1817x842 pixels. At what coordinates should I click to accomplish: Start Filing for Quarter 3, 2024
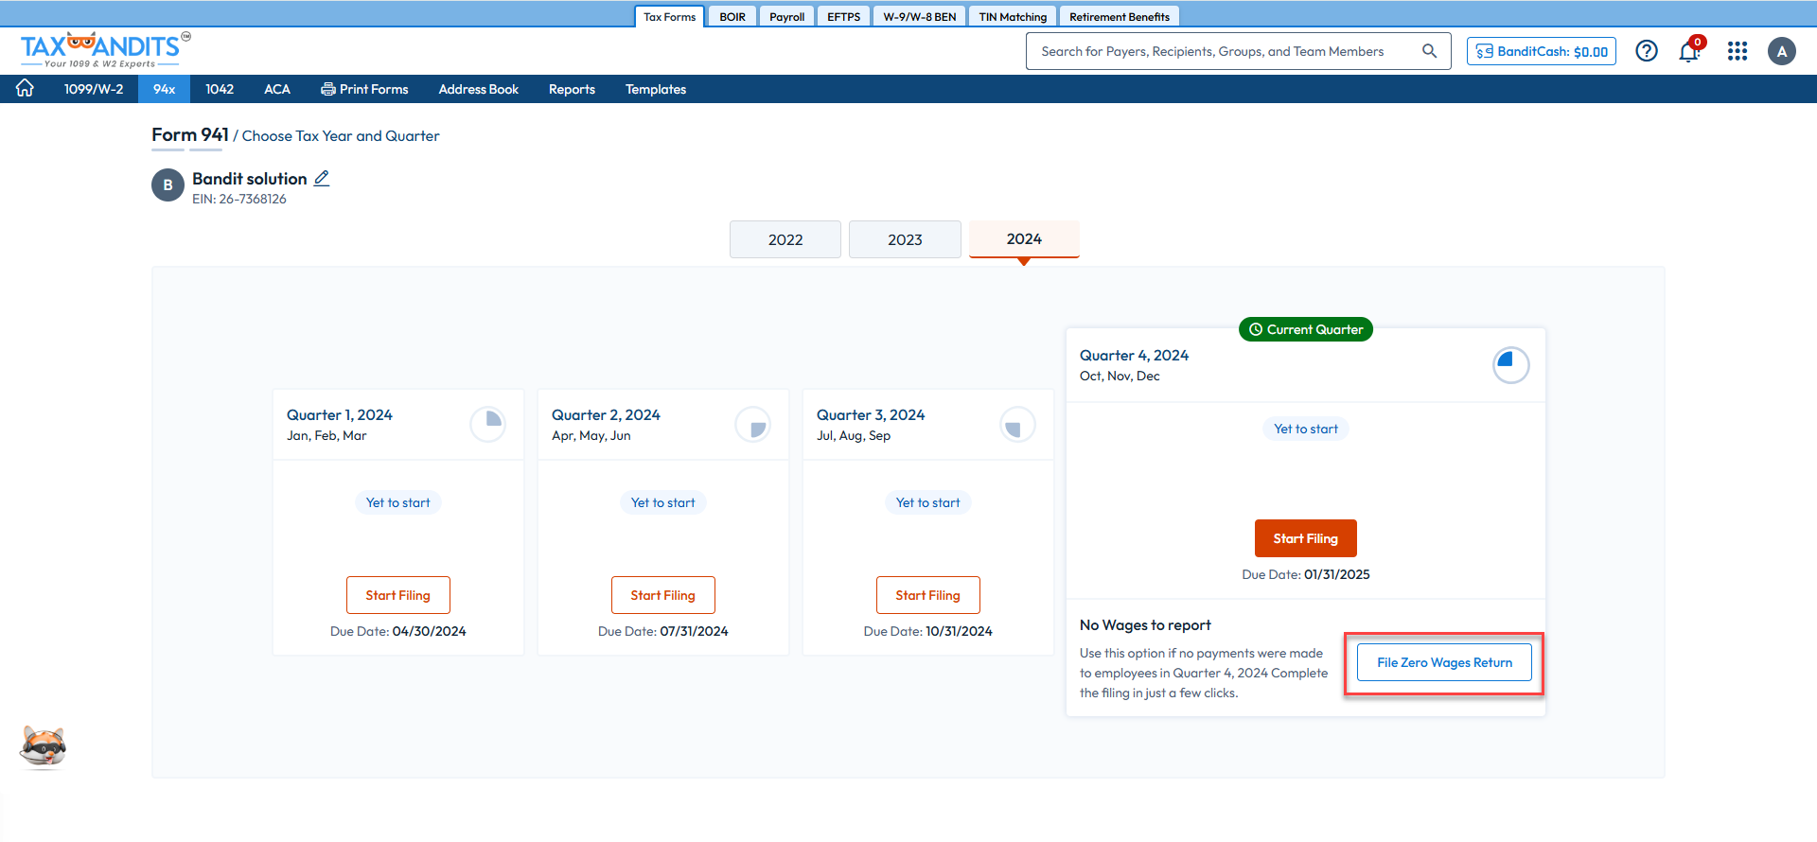tap(928, 595)
